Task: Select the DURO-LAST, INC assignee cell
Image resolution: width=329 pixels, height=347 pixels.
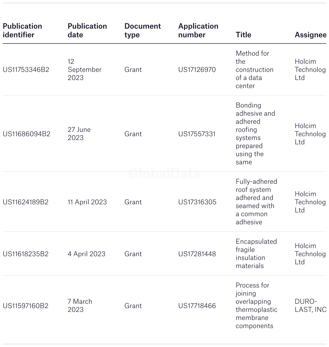Action: (x=310, y=306)
